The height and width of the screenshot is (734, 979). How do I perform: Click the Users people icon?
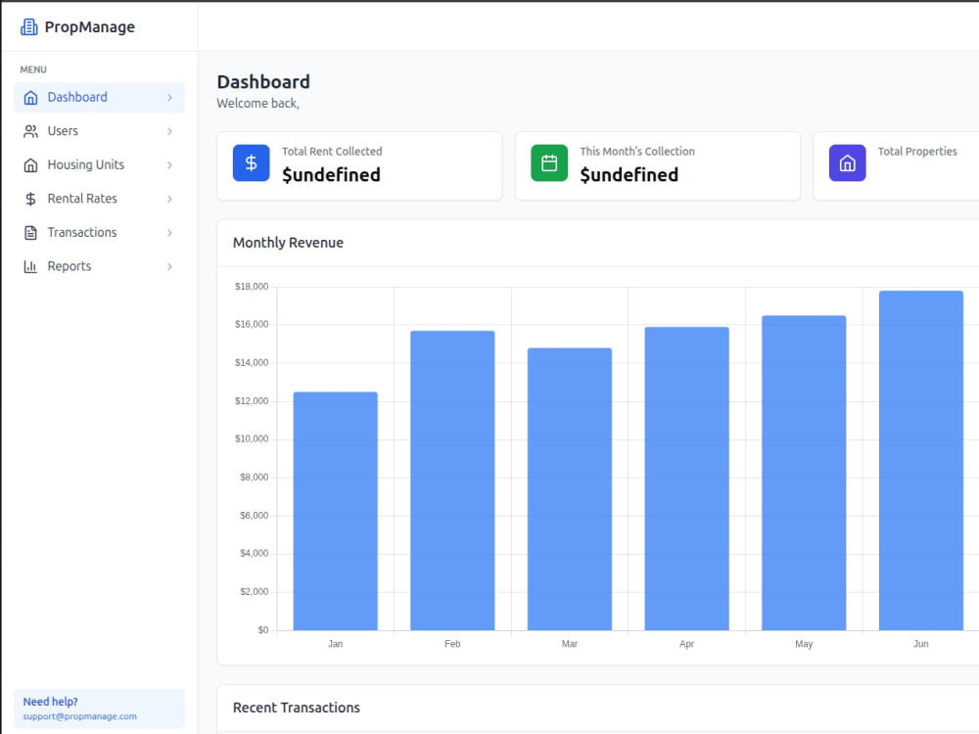(x=30, y=131)
